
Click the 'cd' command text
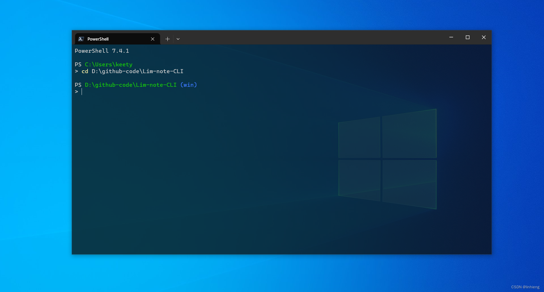(85, 71)
